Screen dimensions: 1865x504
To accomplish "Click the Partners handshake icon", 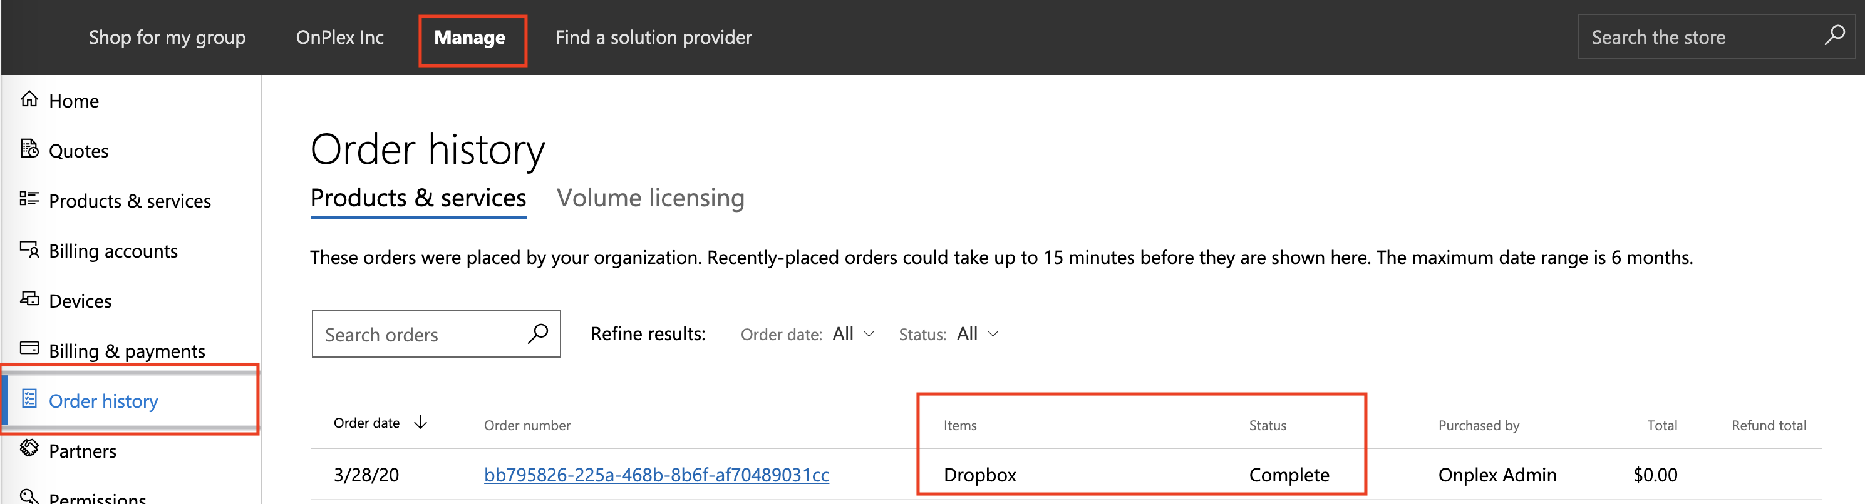I will [29, 448].
